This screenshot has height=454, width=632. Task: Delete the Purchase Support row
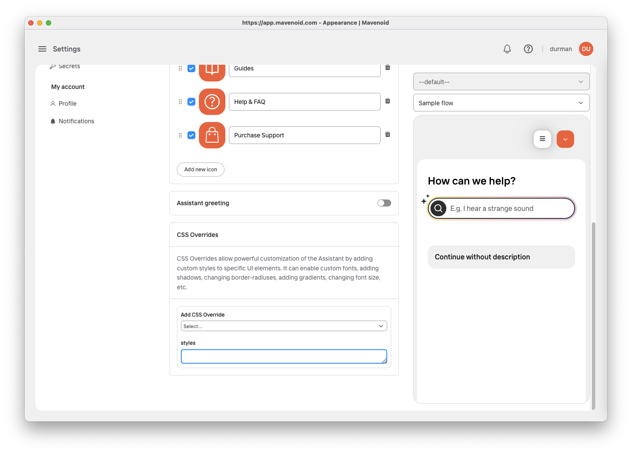(x=388, y=134)
